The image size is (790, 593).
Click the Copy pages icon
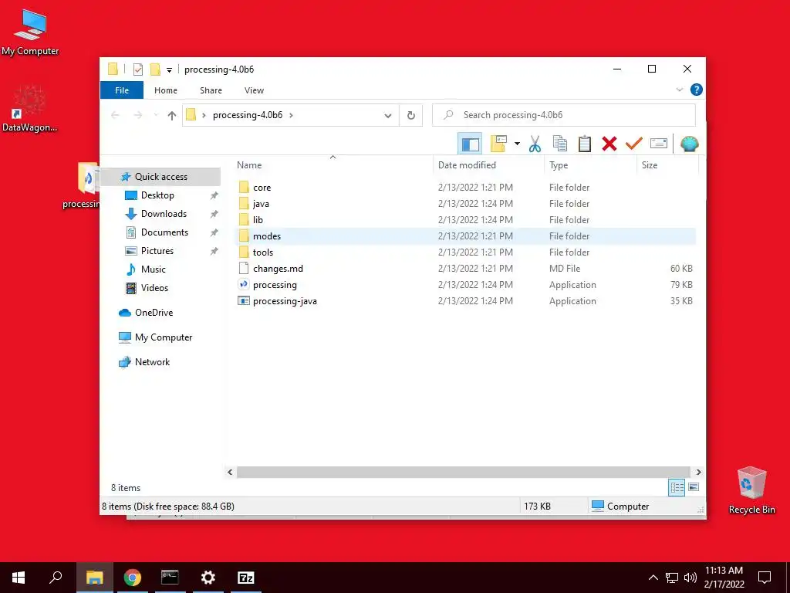[560, 144]
